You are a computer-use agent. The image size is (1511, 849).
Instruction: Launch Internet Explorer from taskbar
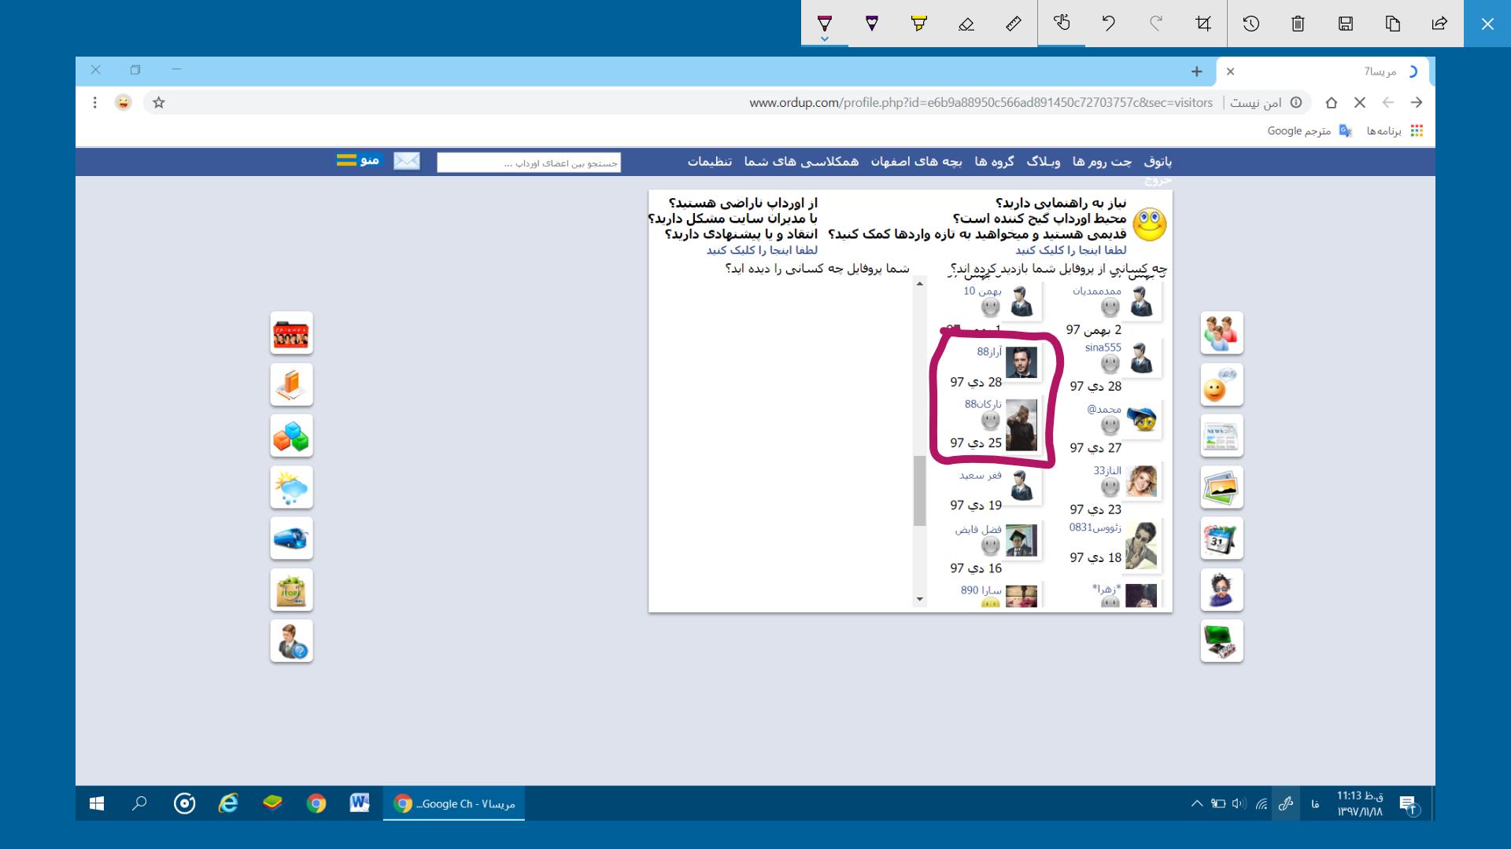228,803
